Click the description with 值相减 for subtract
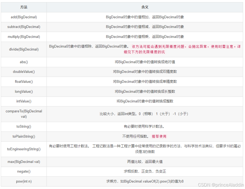245x189 pixels. (x=145, y=27)
